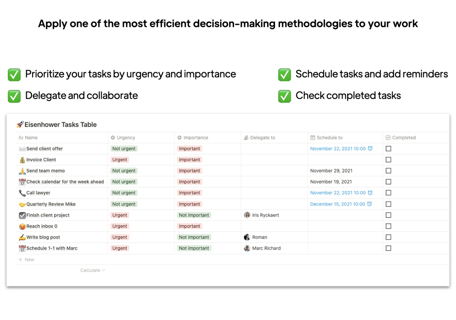Click the phone icon next to Call lawyer
This screenshot has height=320, width=456.
point(22,193)
